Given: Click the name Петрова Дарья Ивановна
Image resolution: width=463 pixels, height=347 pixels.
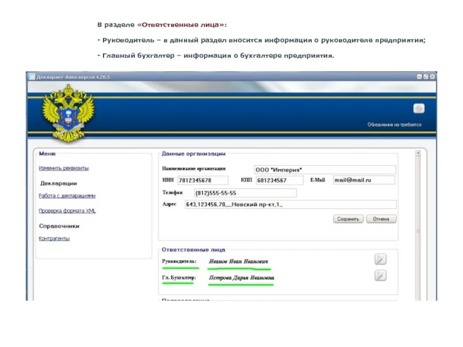Looking at the screenshot, I should tap(241, 278).
